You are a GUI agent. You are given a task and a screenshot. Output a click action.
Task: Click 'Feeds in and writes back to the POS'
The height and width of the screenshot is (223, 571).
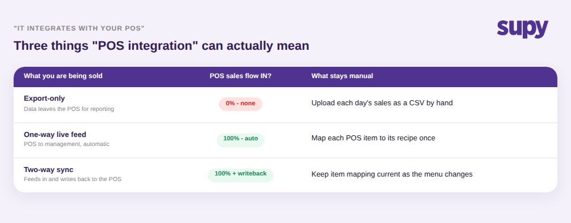point(73,179)
